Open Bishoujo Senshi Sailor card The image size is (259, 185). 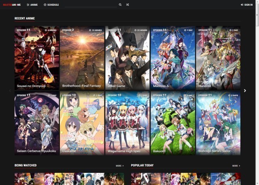218,123
